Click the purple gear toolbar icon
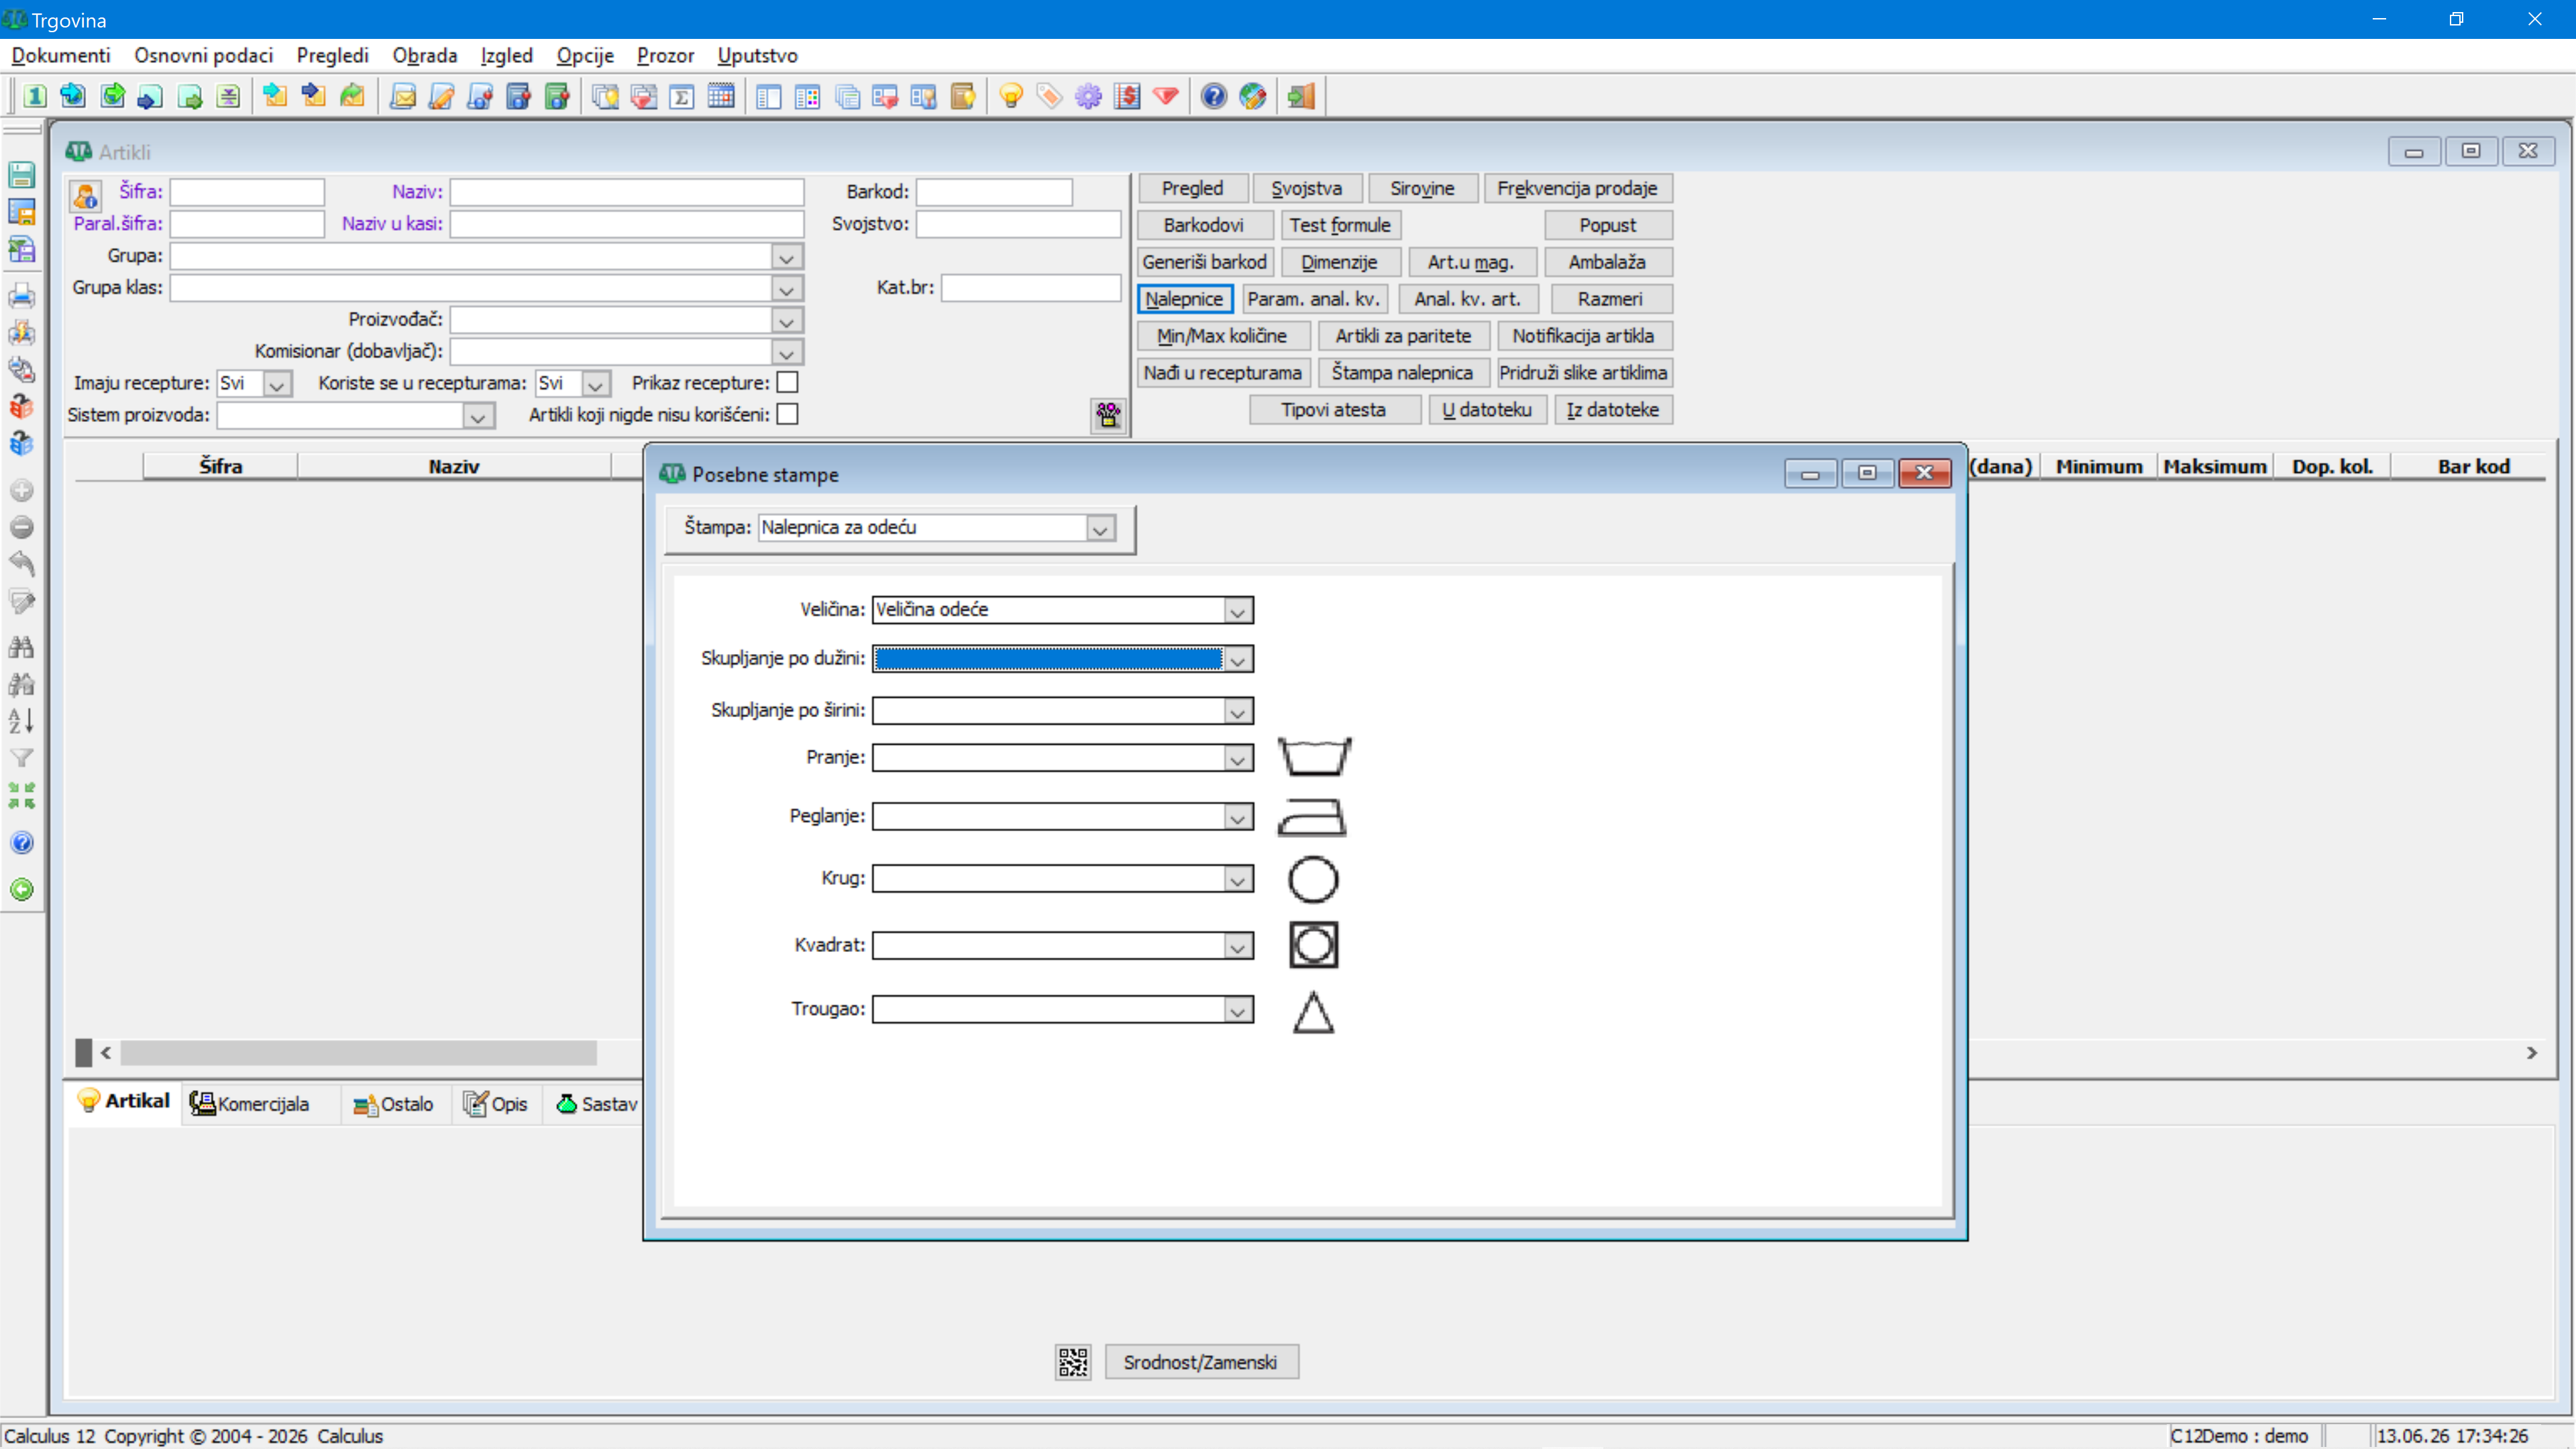Screen dimensions: 2576x1449 pyautogui.click(x=1088, y=96)
